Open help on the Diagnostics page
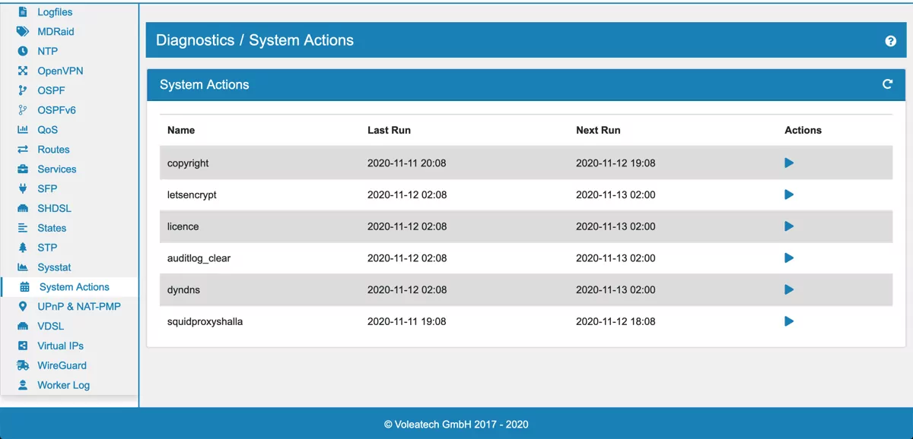The image size is (913, 439). click(890, 40)
